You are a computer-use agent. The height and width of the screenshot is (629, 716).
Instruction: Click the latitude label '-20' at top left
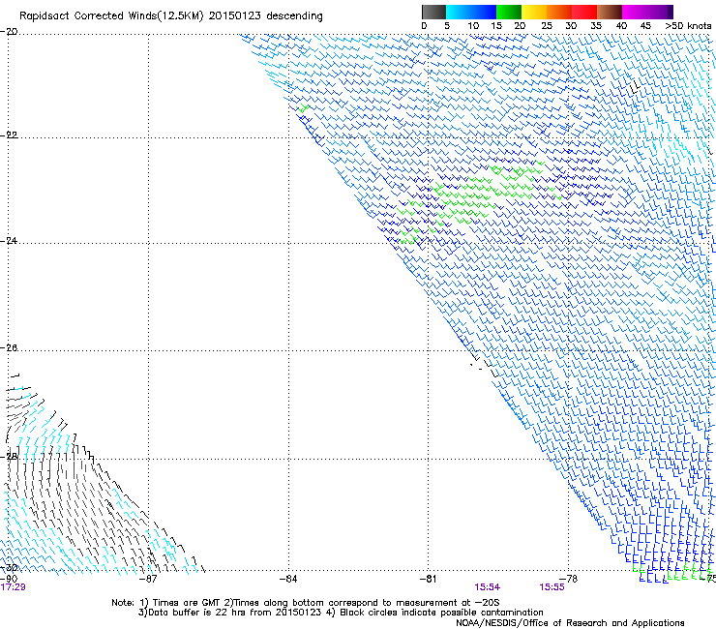pyautogui.click(x=9, y=32)
